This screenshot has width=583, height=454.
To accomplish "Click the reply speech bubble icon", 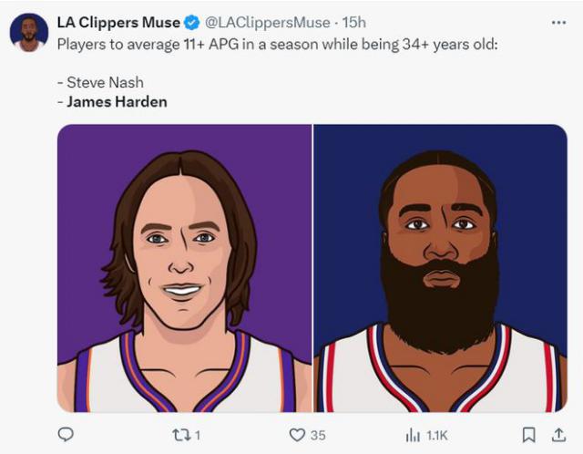I will coord(66,435).
